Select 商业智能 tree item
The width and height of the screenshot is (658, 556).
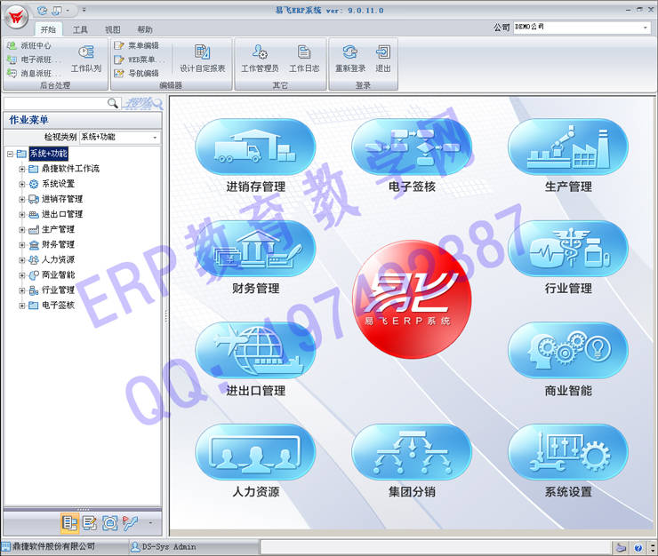(59, 274)
